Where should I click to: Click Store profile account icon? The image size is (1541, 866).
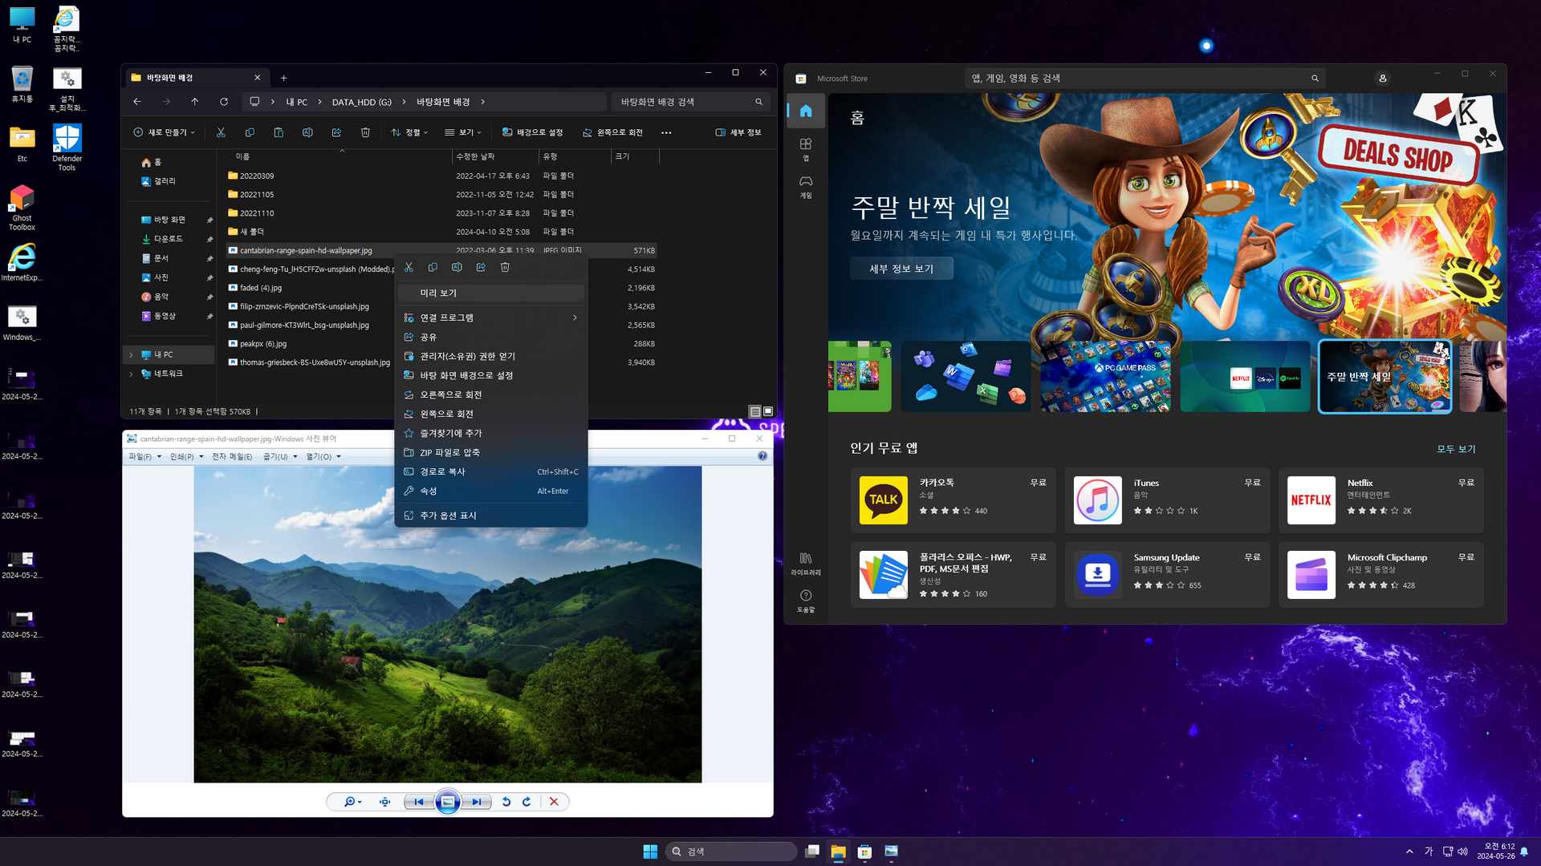tap(1382, 79)
